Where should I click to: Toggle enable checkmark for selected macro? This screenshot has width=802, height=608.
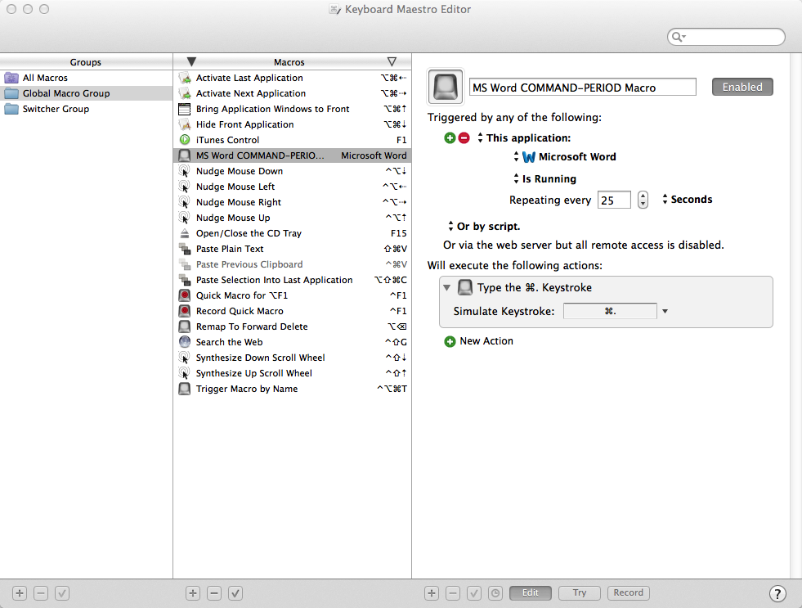point(235,593)
